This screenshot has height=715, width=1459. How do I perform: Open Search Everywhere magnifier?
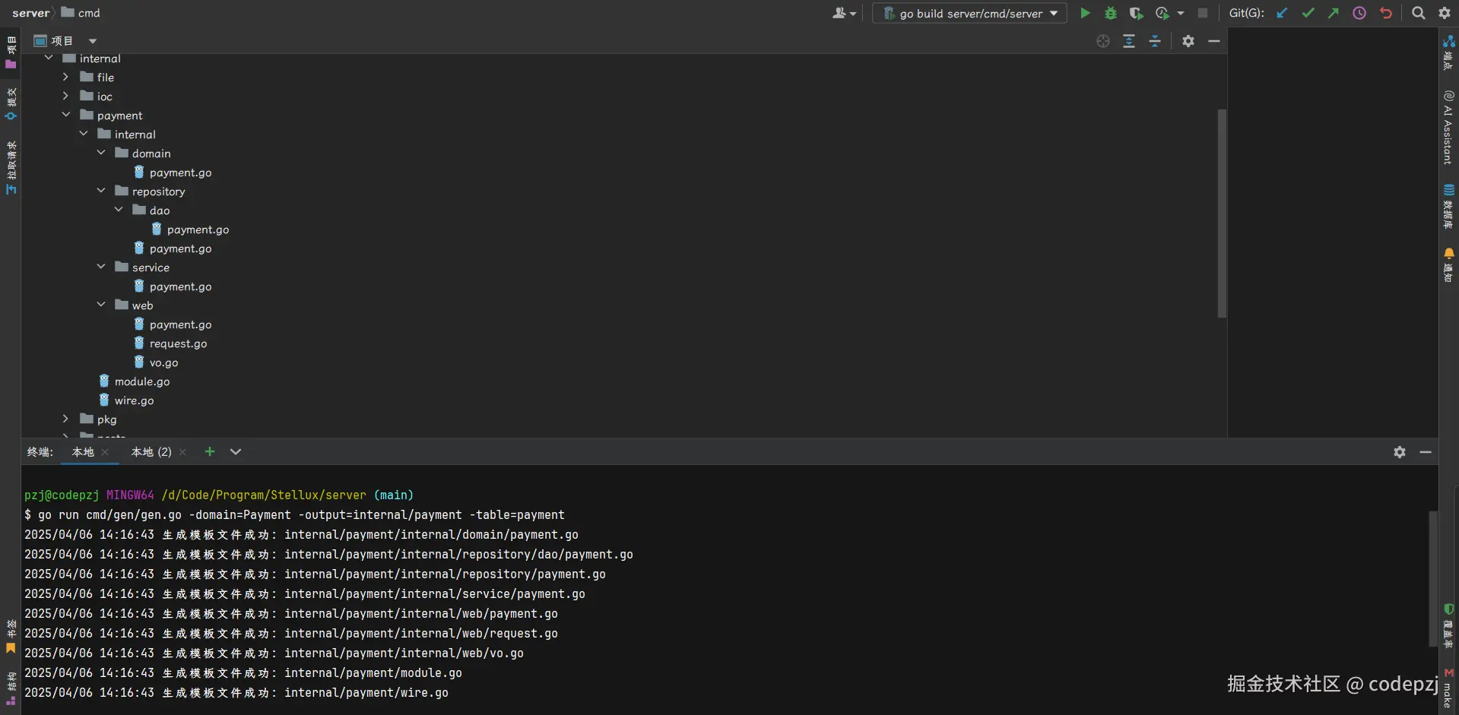[1418, 13]
